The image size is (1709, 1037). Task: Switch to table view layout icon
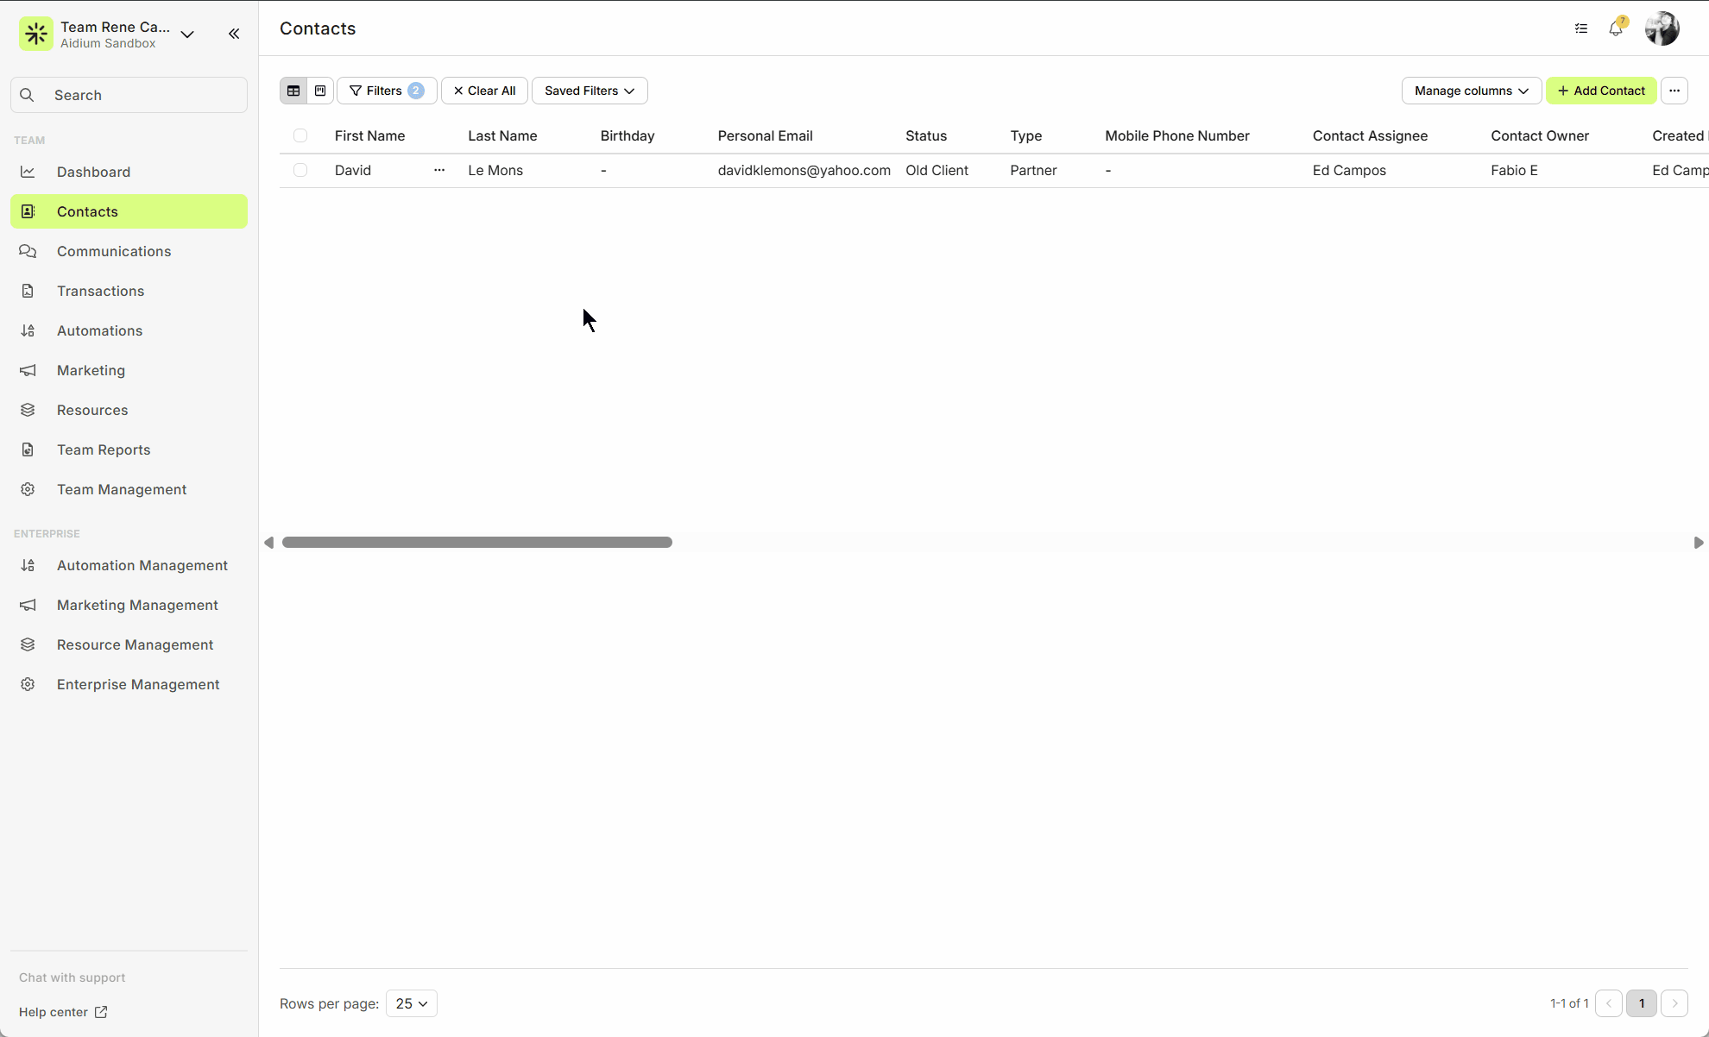click(293, 91)
